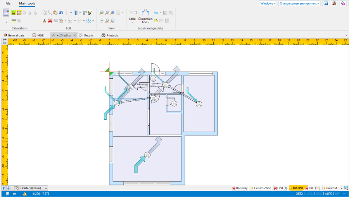Open Change screen arrangement dropdown

(299, 3)
